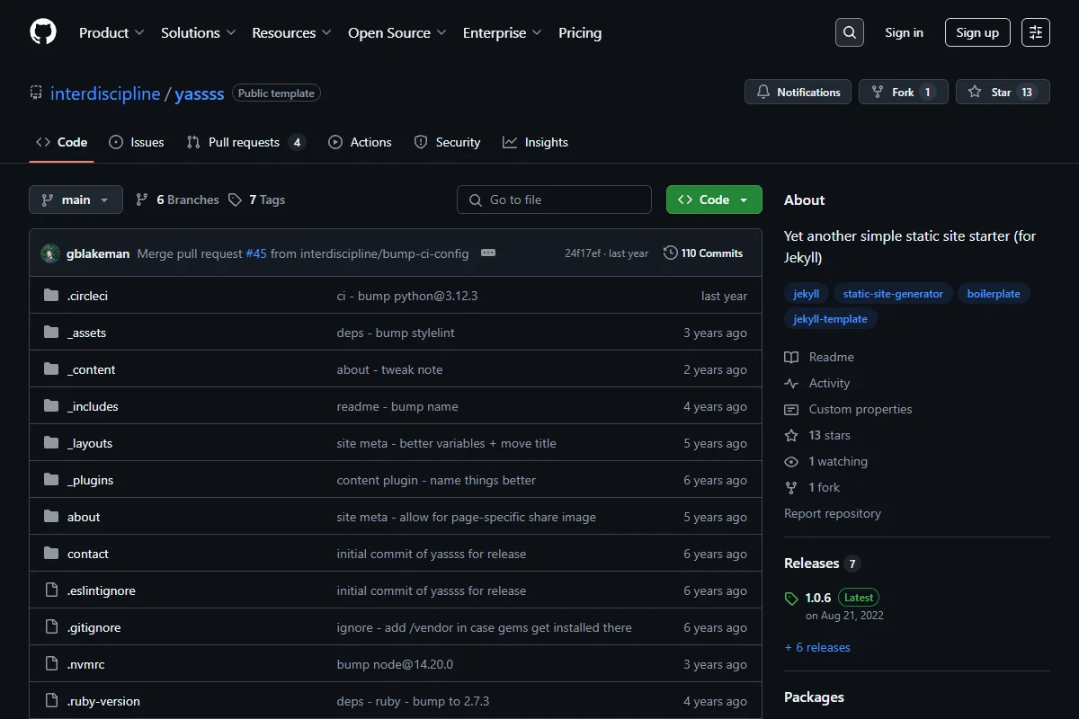Click the Go to file search field
The width and height of the screenshot is (1079, 719).
tap(554, 200)
